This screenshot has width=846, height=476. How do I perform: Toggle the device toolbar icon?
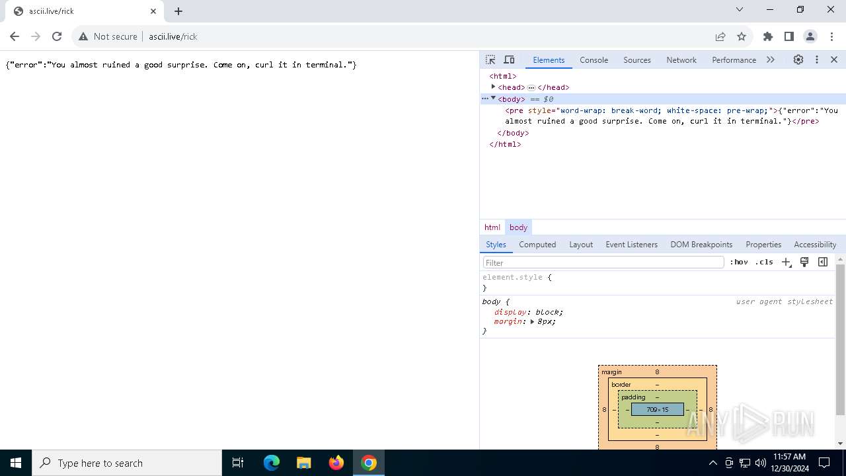point(509,59)
